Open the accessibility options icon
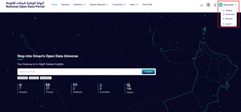The height and width of the screenshot is (112, 241). (x=208, y=5)
